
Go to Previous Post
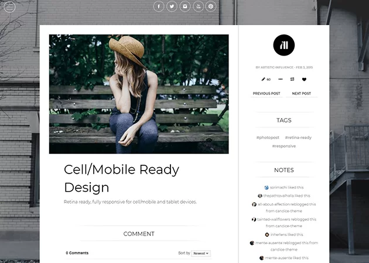pos(266,94)
